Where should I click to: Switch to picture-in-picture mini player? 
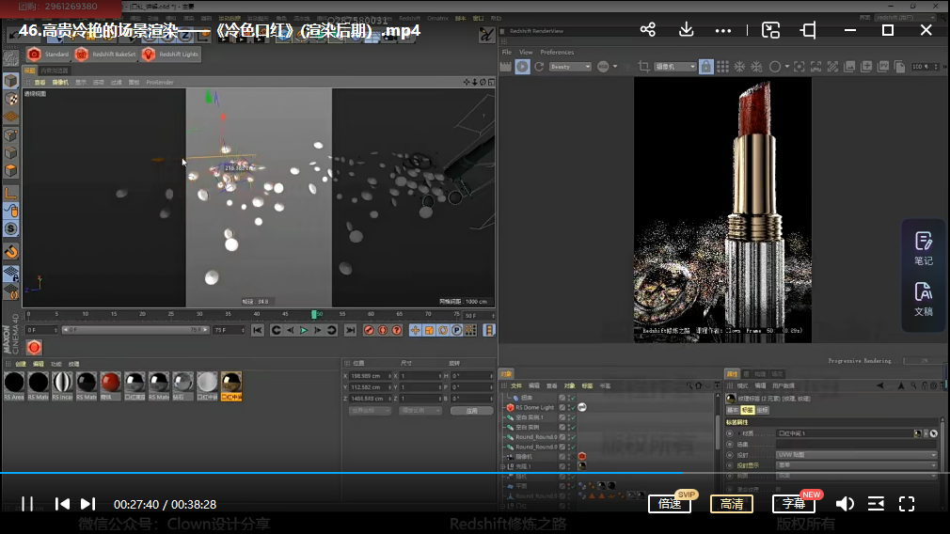770,30
